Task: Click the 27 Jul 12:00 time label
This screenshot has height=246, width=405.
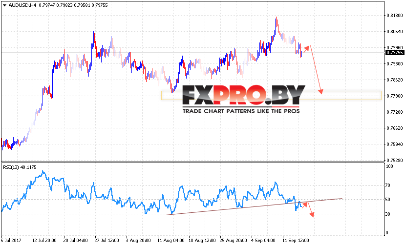Action: (x=107, y=240)
